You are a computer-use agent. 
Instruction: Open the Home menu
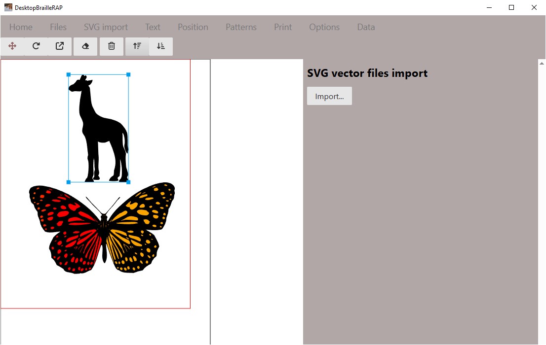[x=21, y=27]
